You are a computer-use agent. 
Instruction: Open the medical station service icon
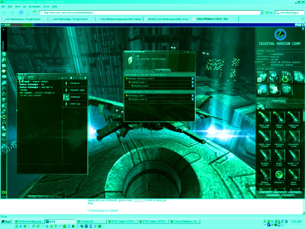click(262, 77)
